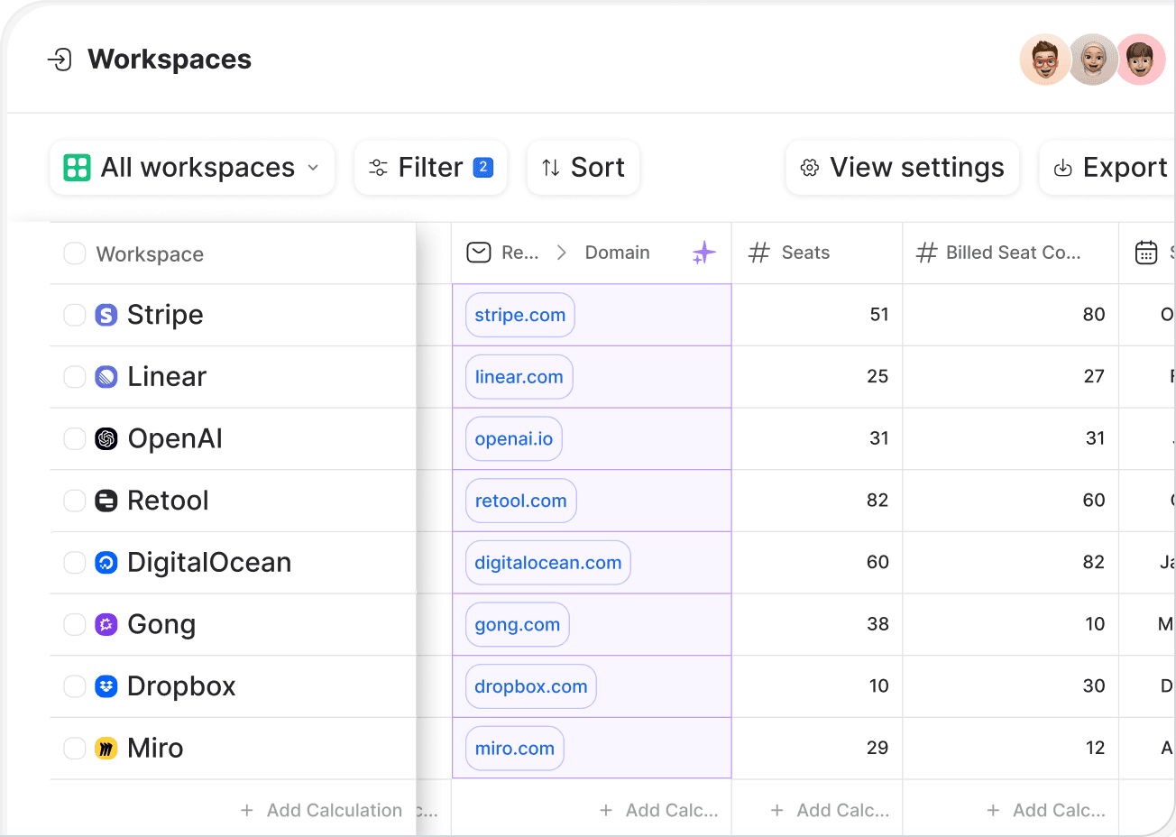The image size is (1176, 837).
Task: Open the miro.com domain link
Action: click(515, 748)
